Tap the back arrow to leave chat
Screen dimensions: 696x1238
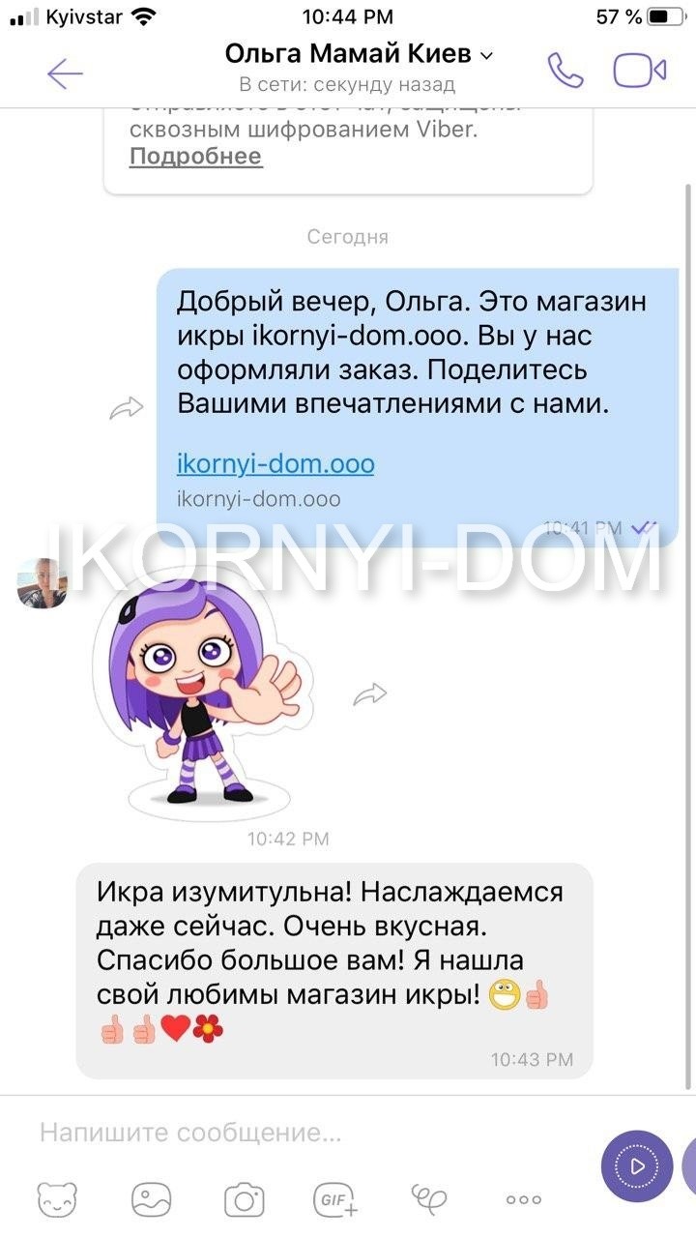(x=65, y=72)
